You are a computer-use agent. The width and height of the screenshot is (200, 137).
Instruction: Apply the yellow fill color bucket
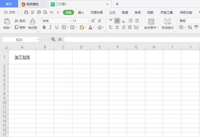[82, 27]
